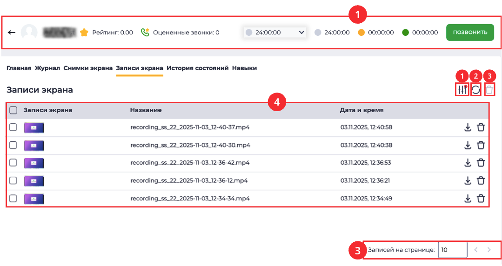Screen dimensions: 502x266
Task: Go to previous page arrow
Action: (x=476, y=250)
